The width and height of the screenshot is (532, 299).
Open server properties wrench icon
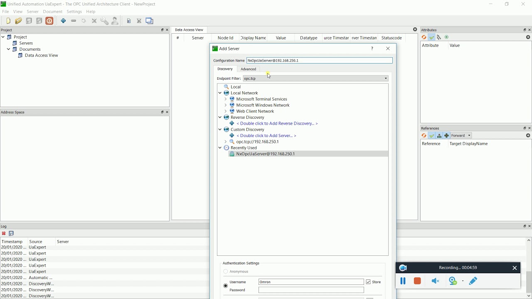104,21
